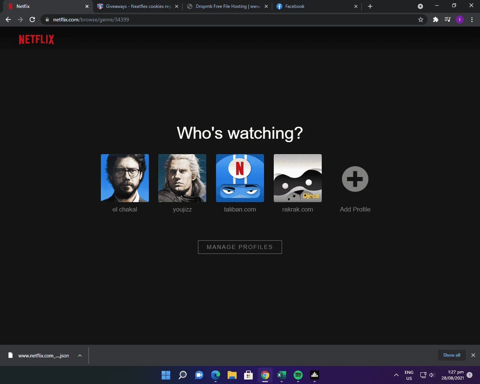Open downloaded www.netflix.com json file
480x384 pixels.
tap(39, 355)
